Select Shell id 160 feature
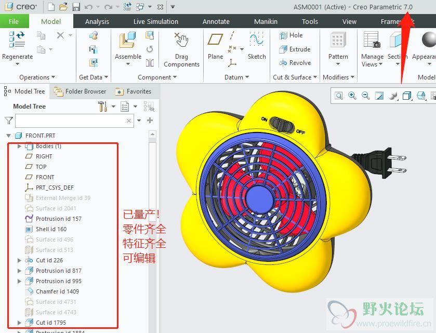Screen dimensions: 436x333 point(46,229)
